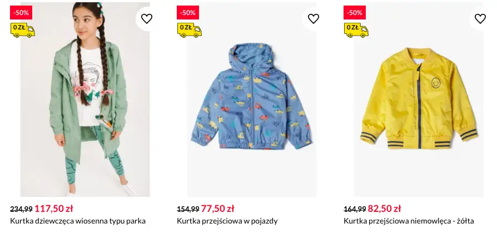Click the 77,50 zł sale price
This screenshot has width=497, height=238.
point(217,209)
